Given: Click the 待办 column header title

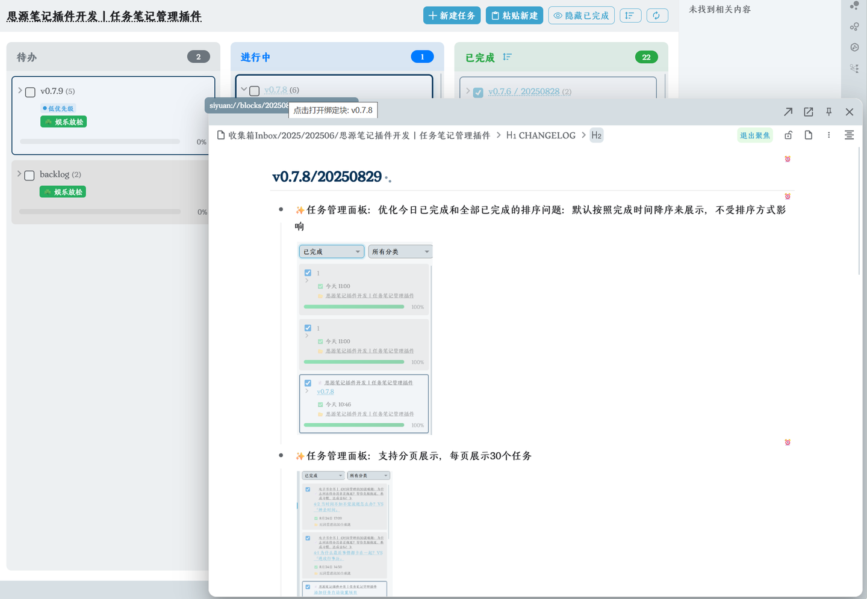Looking at the screenshot, I should point(26,57).
